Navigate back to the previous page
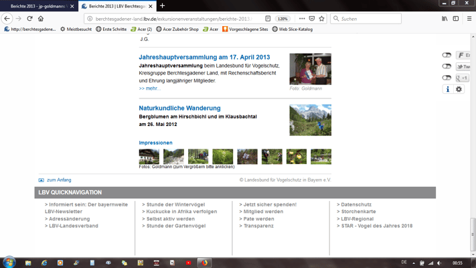The width and height of the screenshot is (476, 268). tap(7, 19)
